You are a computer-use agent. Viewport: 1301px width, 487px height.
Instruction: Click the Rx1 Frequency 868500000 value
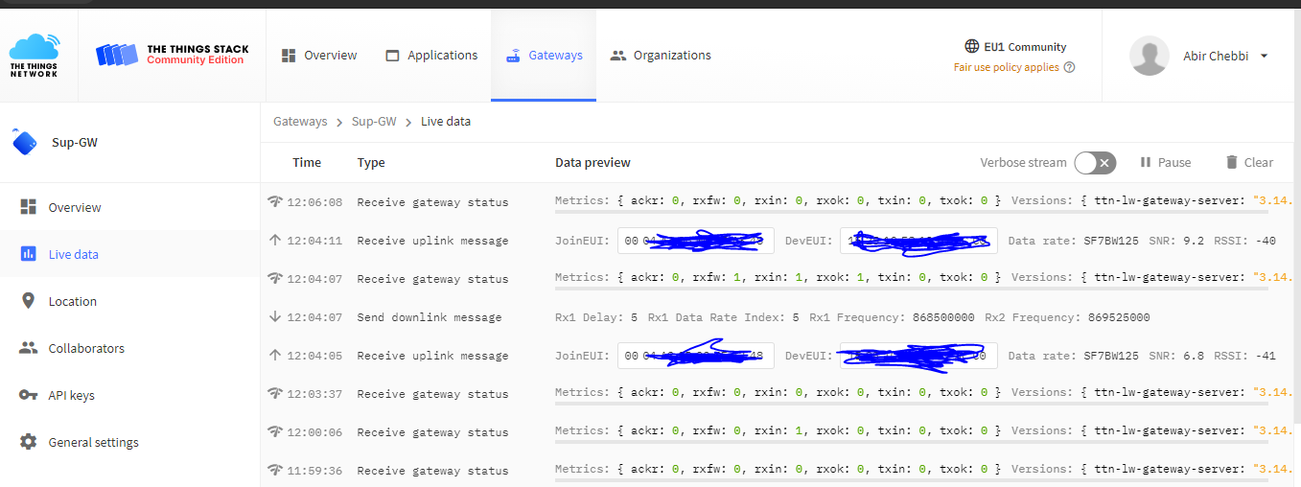click(x=942, y=317)
